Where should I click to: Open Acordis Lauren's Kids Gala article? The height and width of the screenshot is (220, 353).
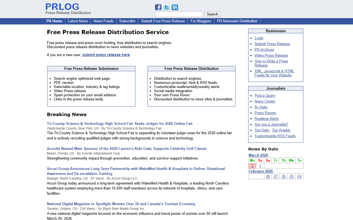pos(127,148)
